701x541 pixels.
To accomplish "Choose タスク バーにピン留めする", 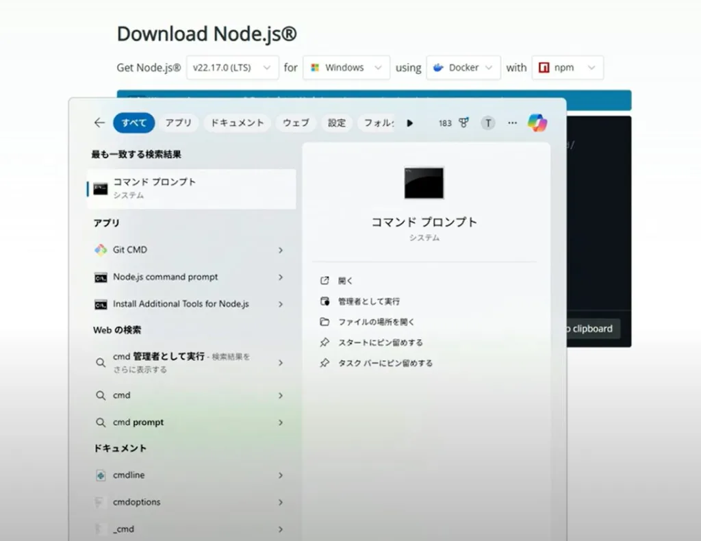I will coord(385,363).
